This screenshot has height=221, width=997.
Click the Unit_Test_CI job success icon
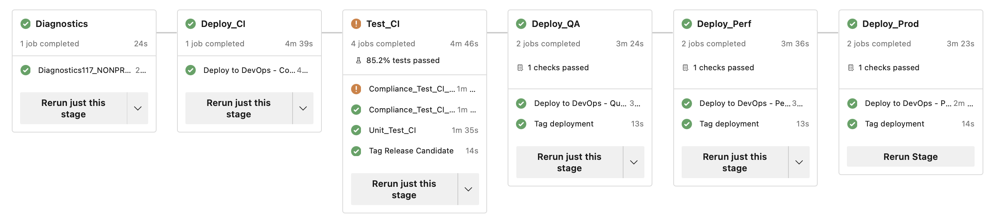click(356, 130)
